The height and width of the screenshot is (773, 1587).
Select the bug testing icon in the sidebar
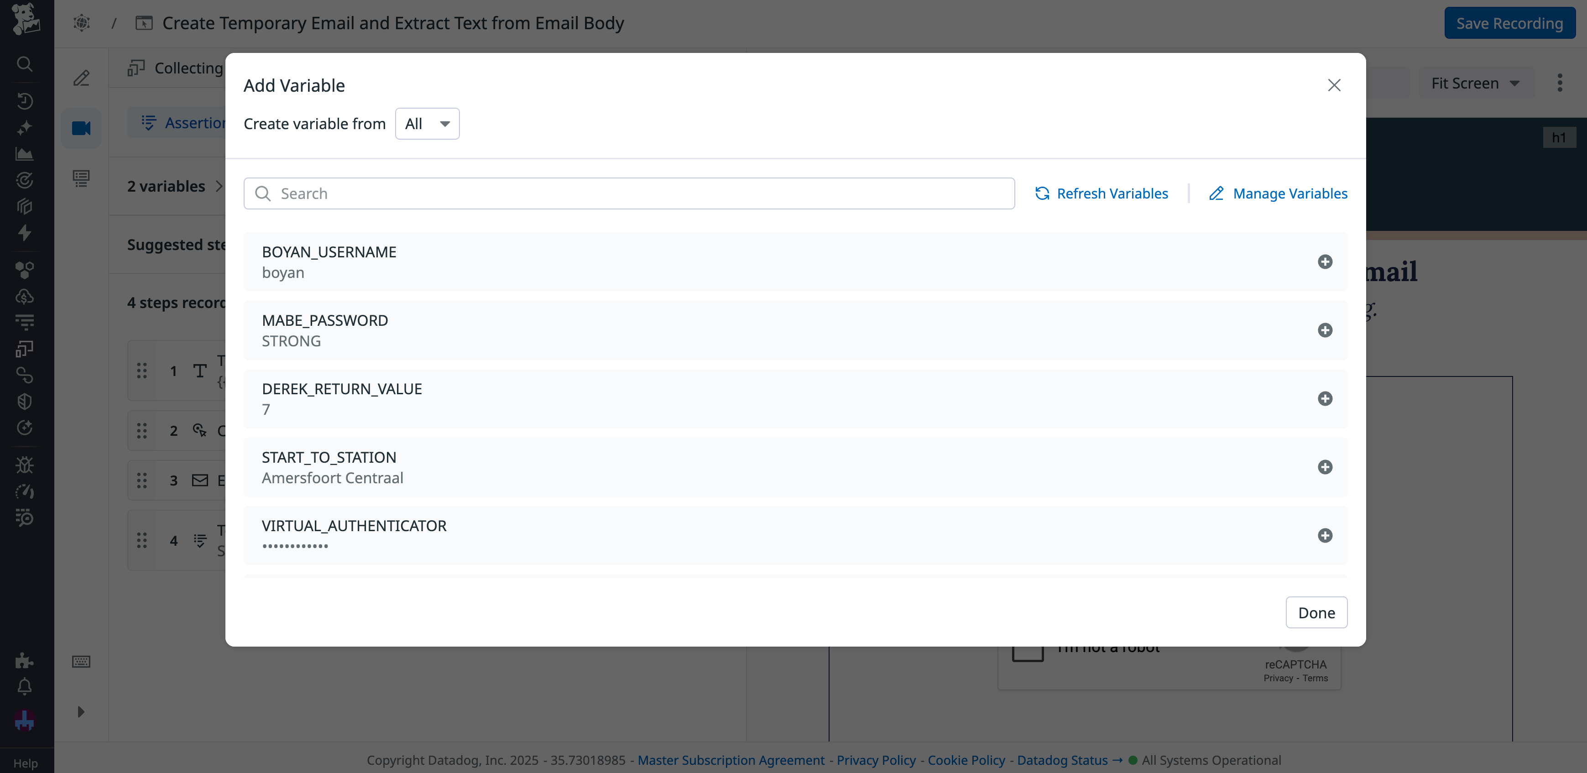click(25, 465)
